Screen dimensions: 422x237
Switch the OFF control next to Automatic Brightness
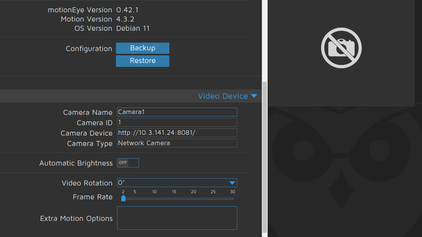[127, 162]
